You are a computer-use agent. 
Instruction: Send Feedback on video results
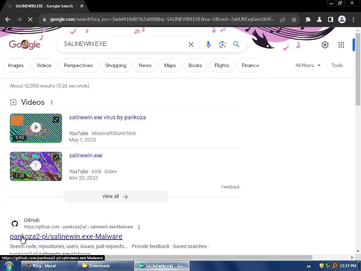click(231, 187)
